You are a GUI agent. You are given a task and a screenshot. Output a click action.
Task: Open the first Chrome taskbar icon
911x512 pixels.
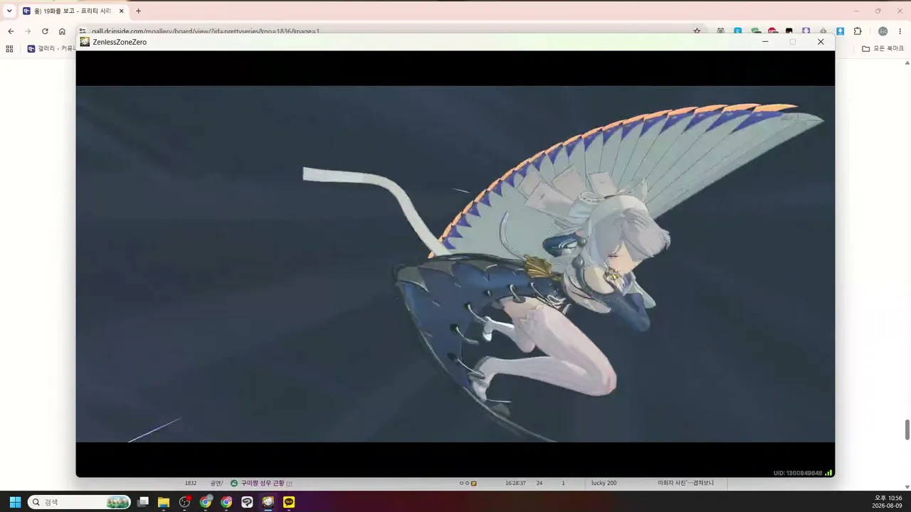206,502
